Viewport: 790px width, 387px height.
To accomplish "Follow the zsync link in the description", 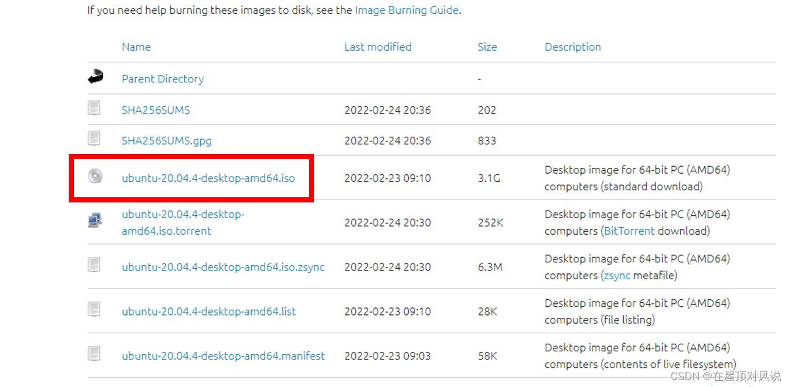I will pyautogui.click(x=617, y=276).
